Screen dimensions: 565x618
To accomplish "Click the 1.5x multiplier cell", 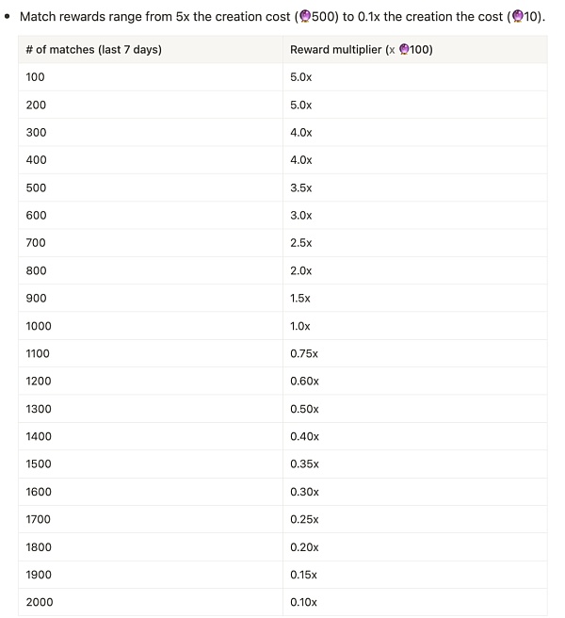I will [x=300, y=298].
